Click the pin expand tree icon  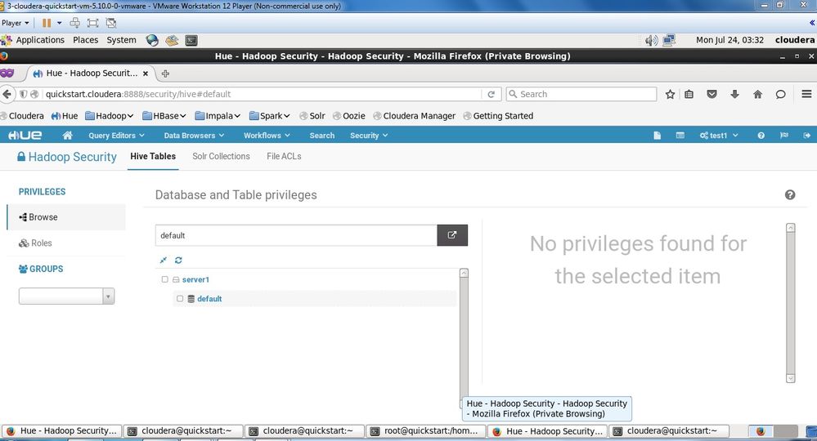click(x=163, y=260)
